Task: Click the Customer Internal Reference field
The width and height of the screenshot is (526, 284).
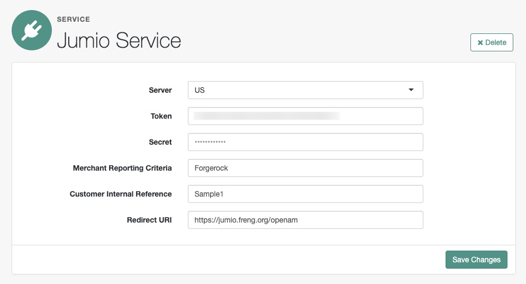Action: [305, 194]
